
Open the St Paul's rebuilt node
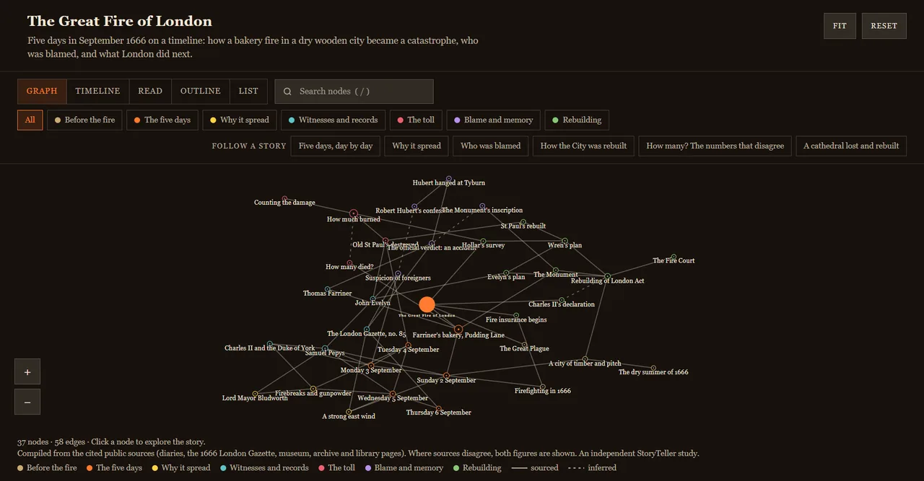coord(523,222)
